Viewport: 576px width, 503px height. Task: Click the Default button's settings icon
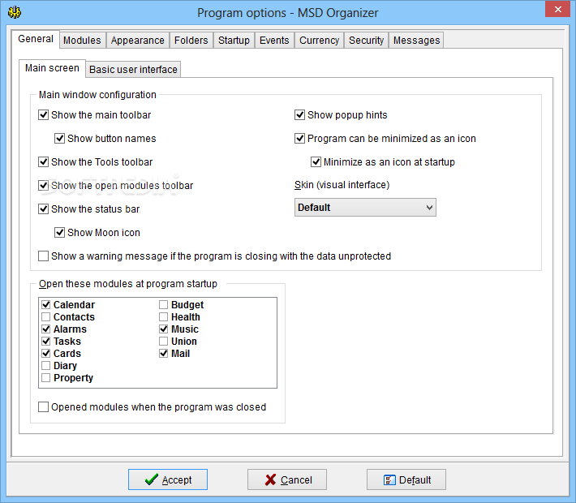[x=389, y=479]
